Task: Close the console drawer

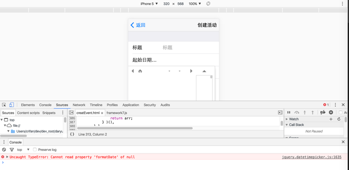Action: pyautogui.click(x=343, y=142)
